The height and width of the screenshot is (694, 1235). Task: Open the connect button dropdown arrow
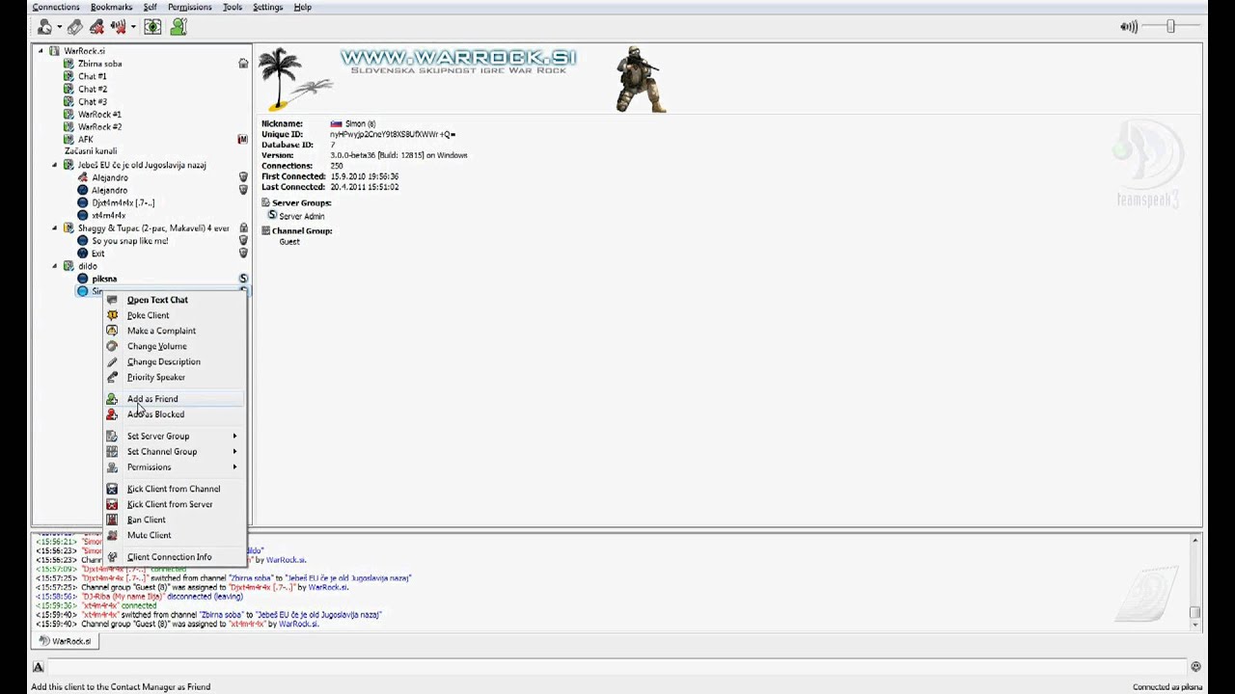click(59, 27)
